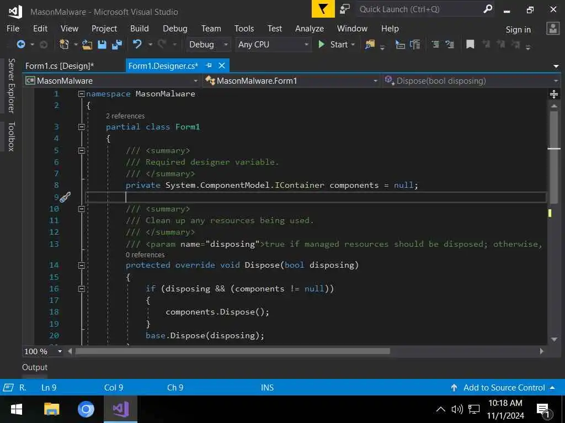Screen dimensions: 565x423
Task: Open the Start button dropdown arrow
Action: pos(353,45)
